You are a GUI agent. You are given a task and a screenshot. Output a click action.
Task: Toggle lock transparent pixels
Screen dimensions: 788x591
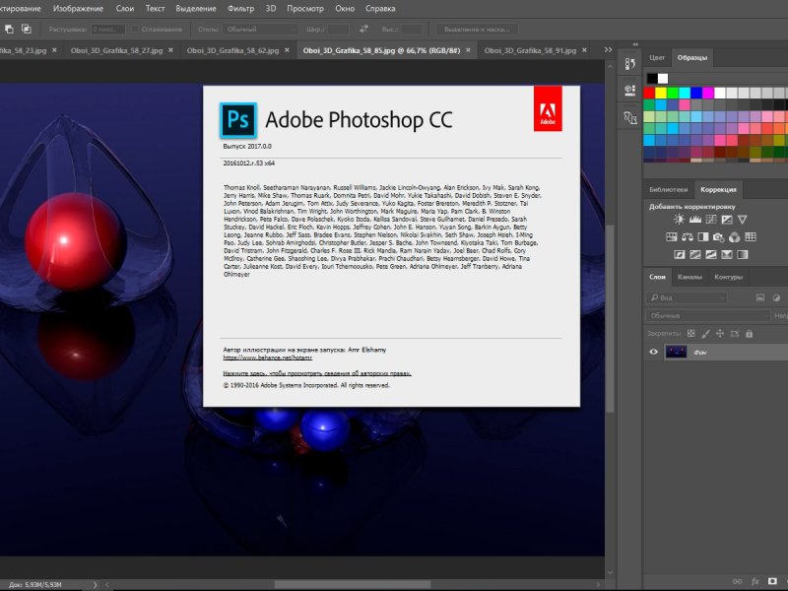(x=691, y=334)
